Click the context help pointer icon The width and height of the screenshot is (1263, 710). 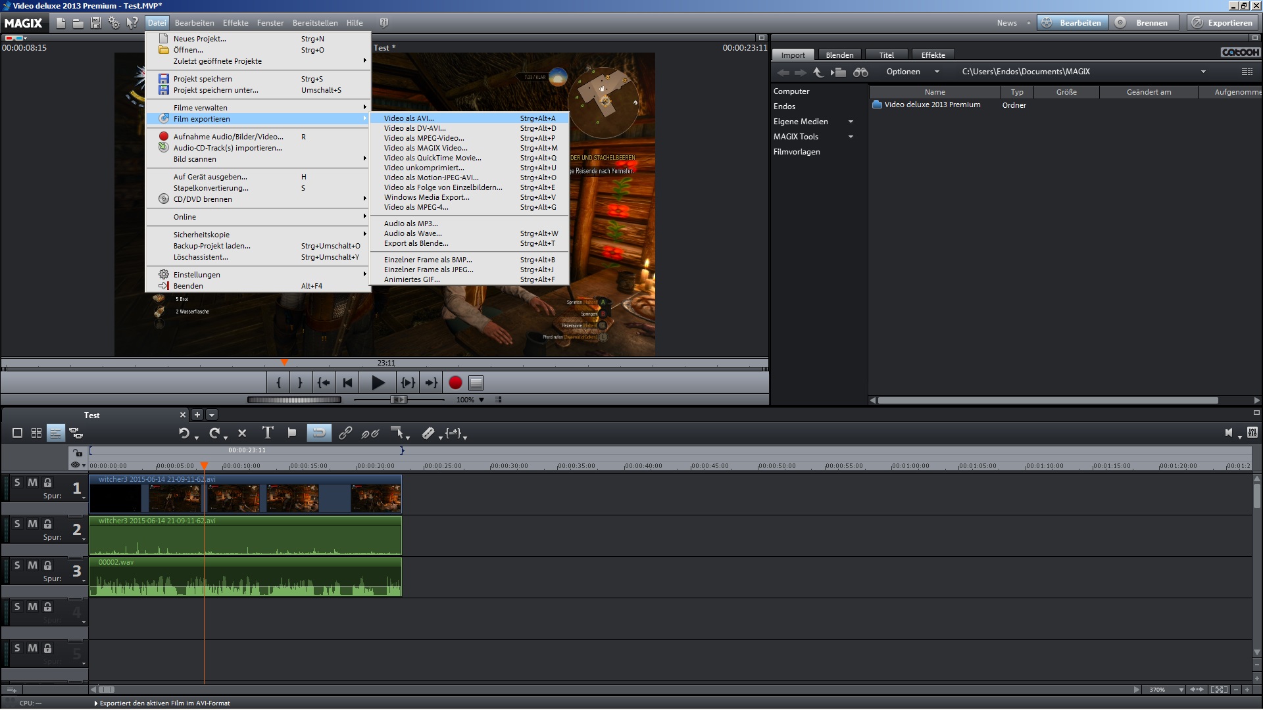[x=132, y=23]
